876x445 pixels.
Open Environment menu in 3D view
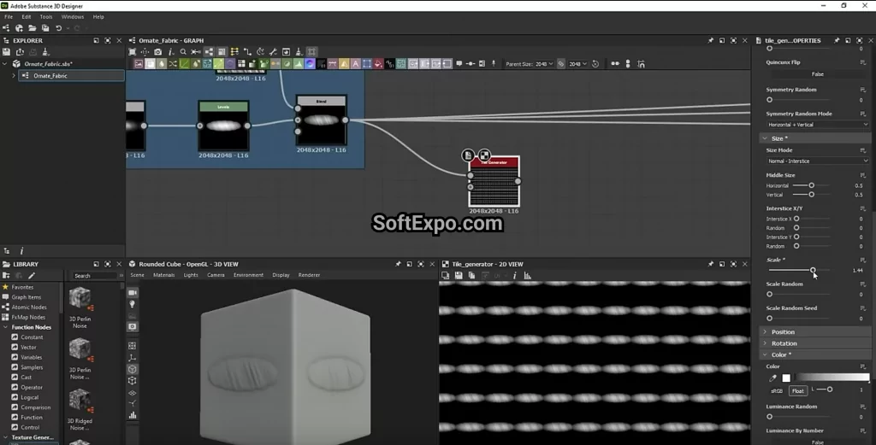click(x=248, y=275)
